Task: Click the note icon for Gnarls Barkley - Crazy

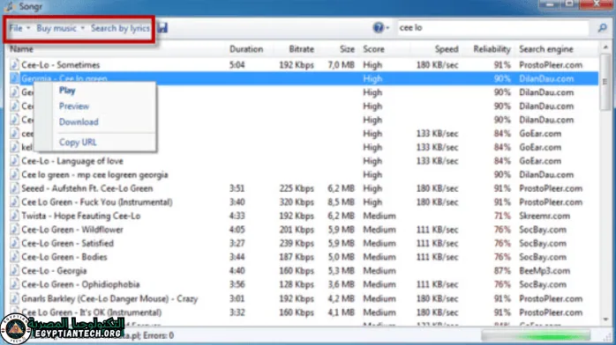Action: 14,298
